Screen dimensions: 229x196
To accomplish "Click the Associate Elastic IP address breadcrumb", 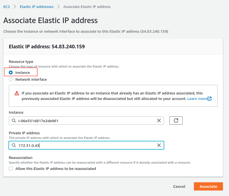I will point(87,7).
